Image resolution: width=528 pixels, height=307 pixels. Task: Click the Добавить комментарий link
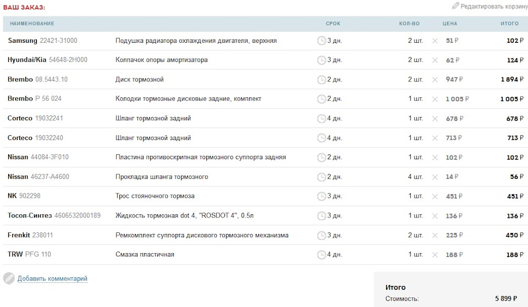pyautogui.click(x=52, y=278)
